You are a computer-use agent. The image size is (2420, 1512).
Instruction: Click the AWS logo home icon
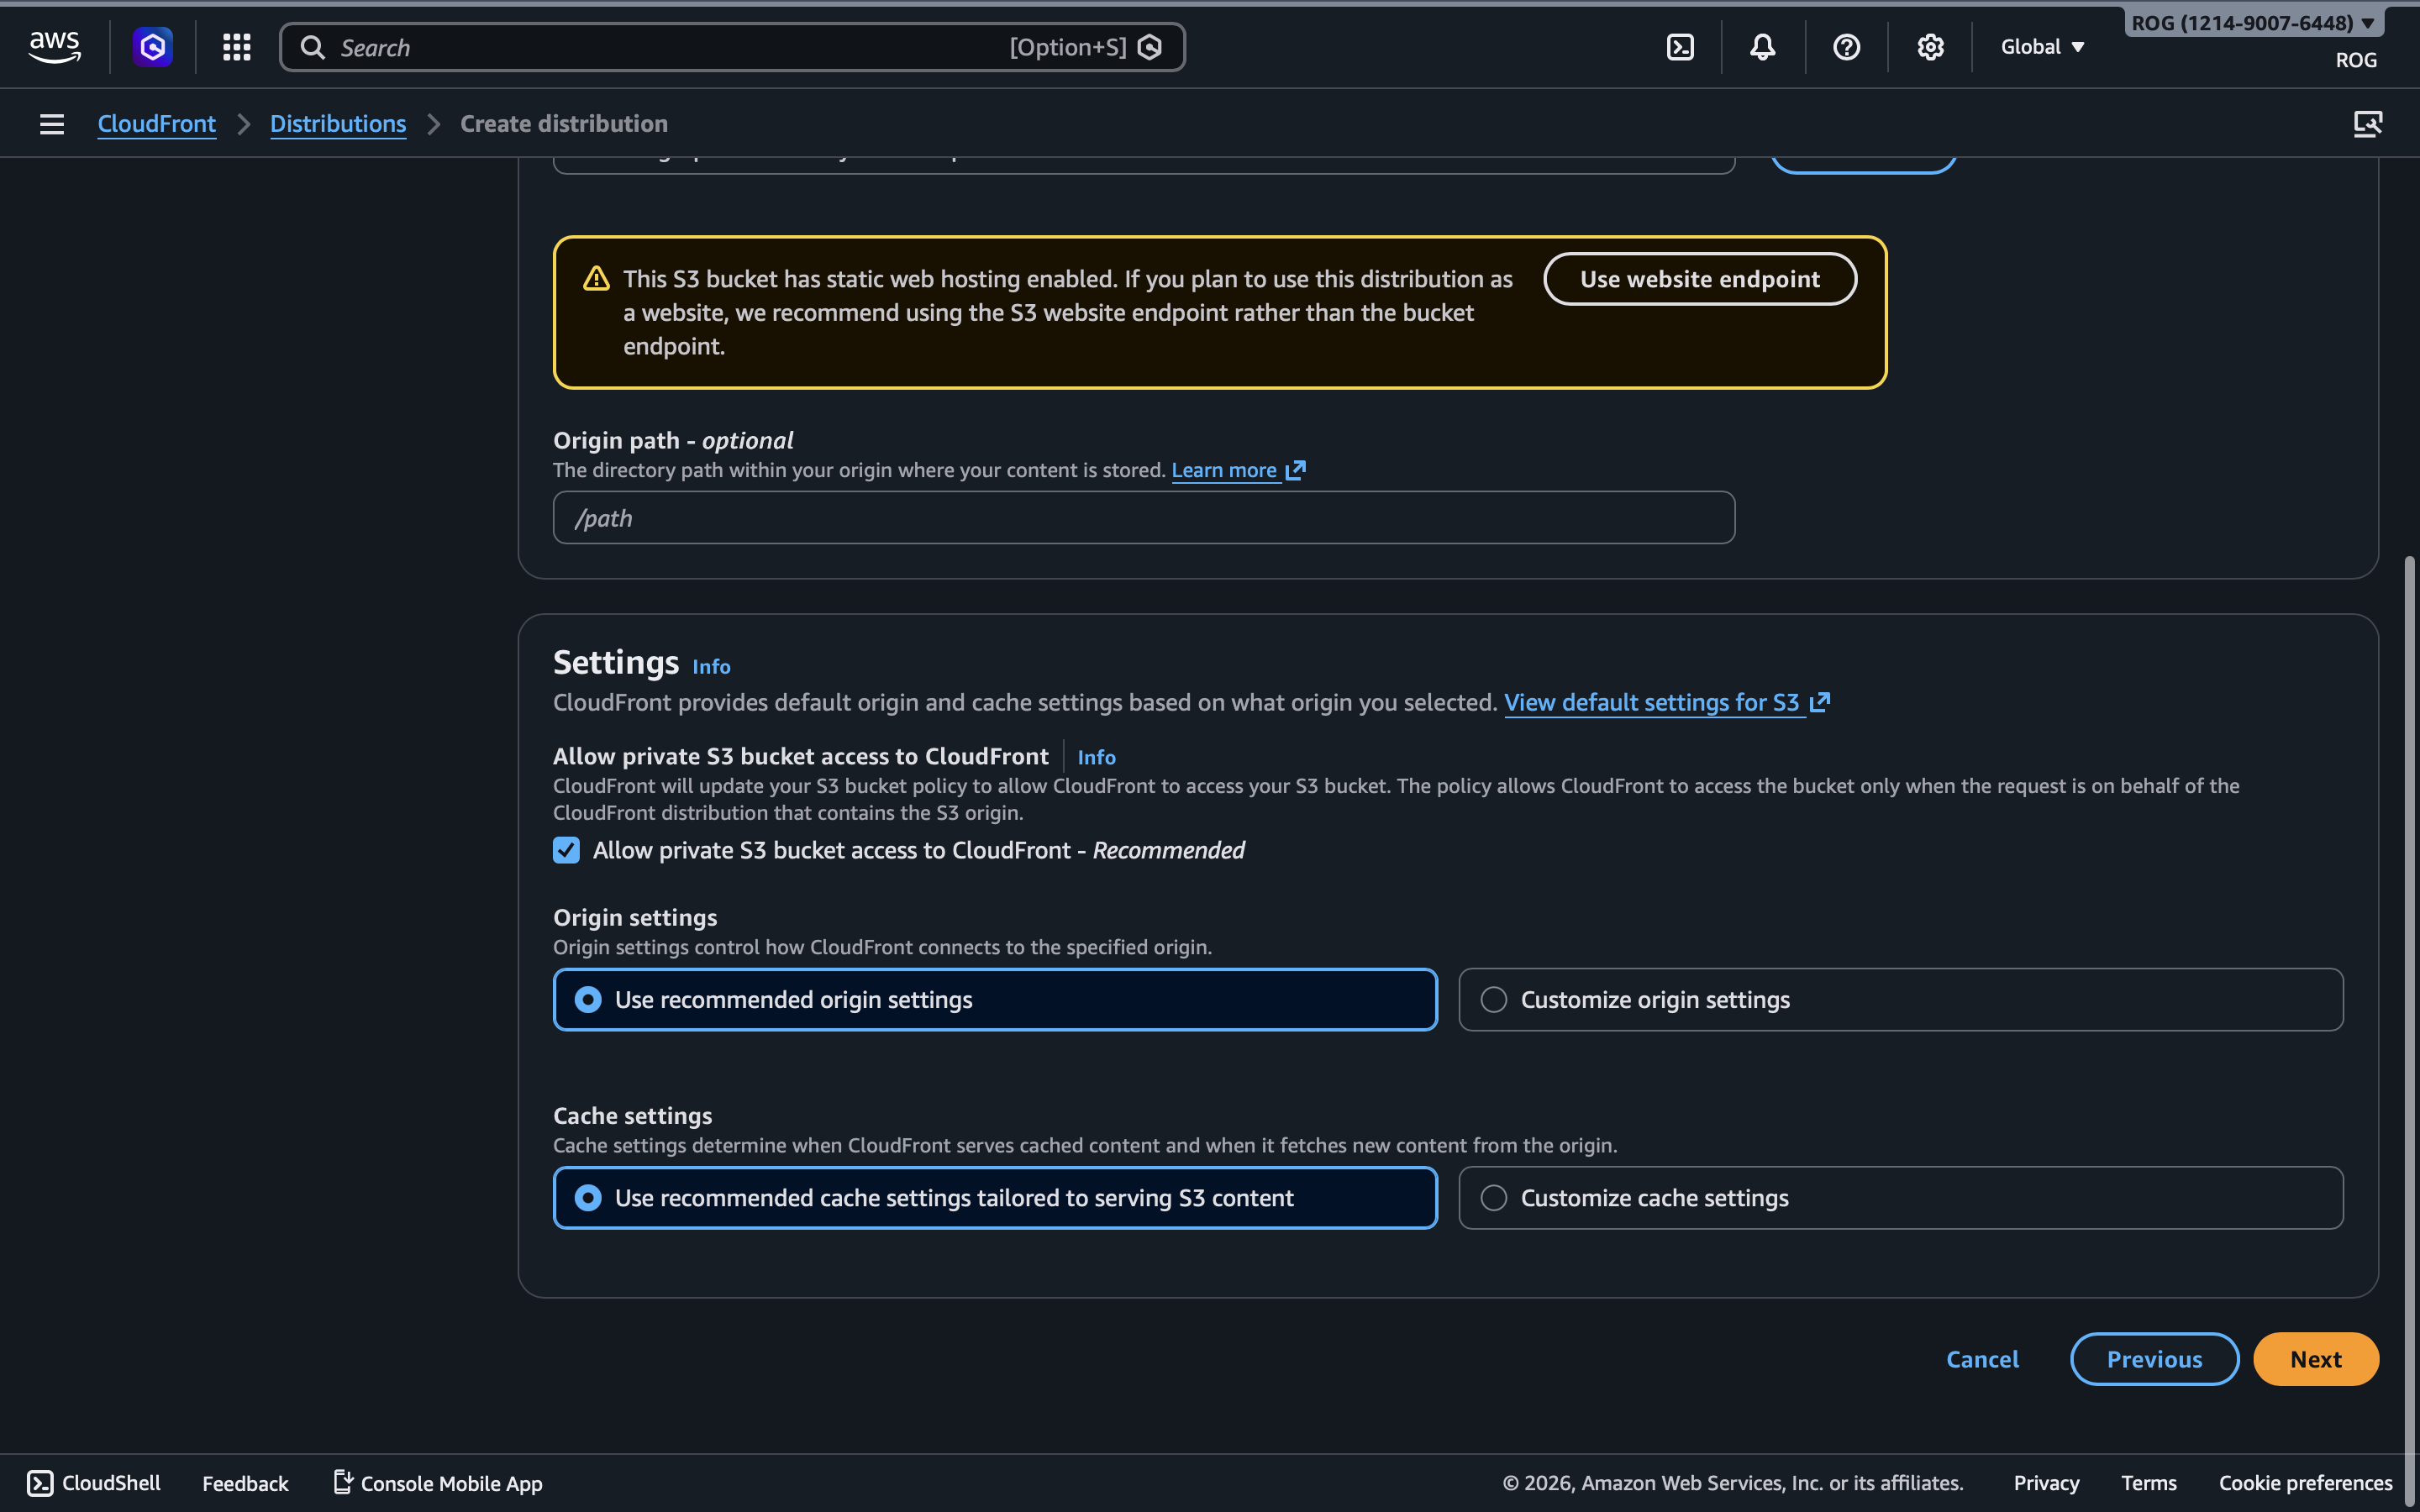pyautogui.click(x=54, y=46)
